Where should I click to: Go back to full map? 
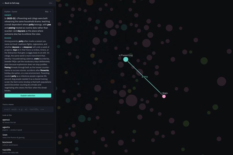pyautogui.click(x=11, y=3)
